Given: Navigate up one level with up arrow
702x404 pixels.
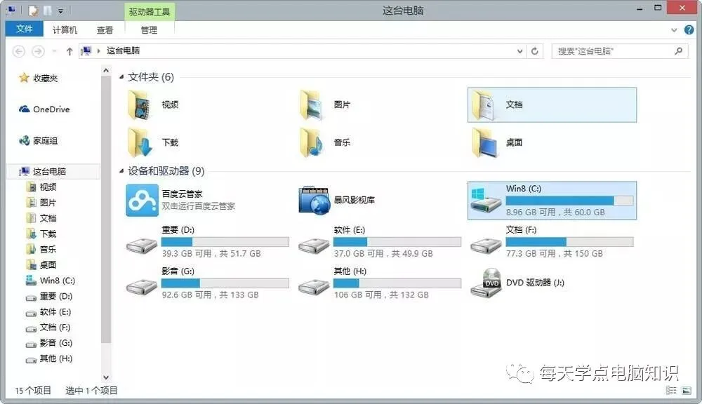Looking at the screenshot, I should click(x=68, y=50).
